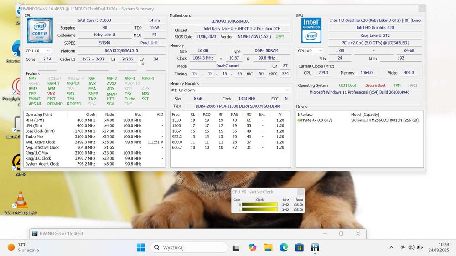Select the 'SKHynix_HFM256GD3HX015N [256 GB]' drive entry
The width and height of the screenshot is (456, 256).
pos(384,120)
